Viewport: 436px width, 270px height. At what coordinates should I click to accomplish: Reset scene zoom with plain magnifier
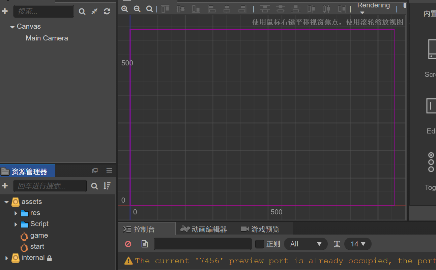tap(149, 9)
